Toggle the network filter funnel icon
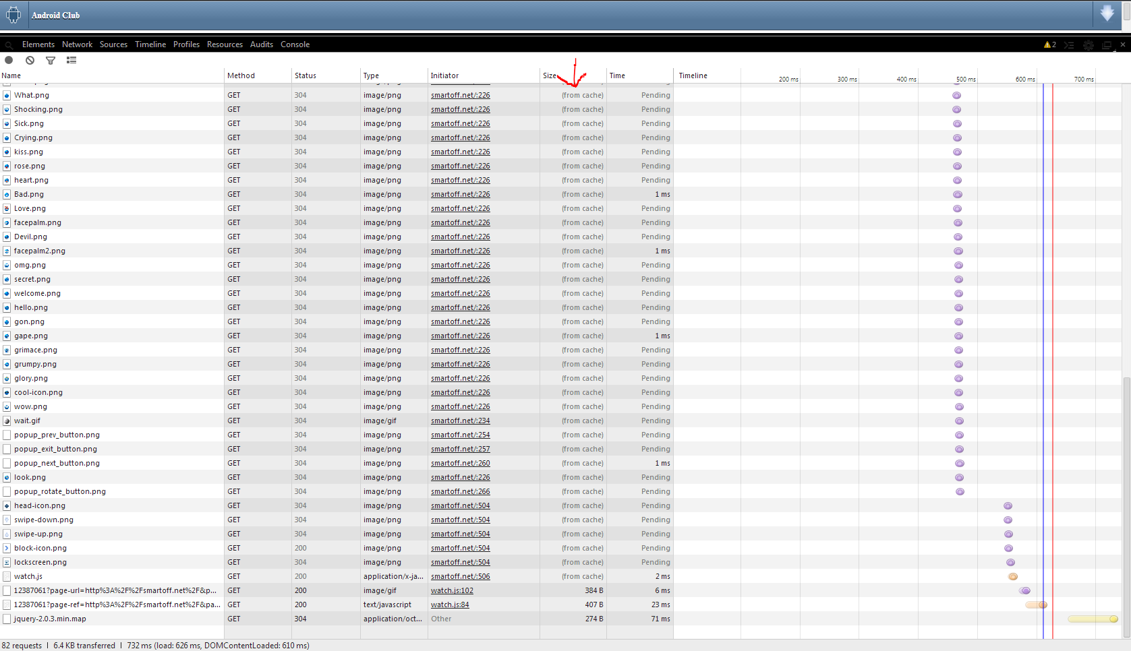 tap(51, 60)
